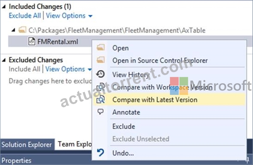Collapse the Excluded Changes section
The width and height of the screenshot is (253, 165).
click(4, 60)
